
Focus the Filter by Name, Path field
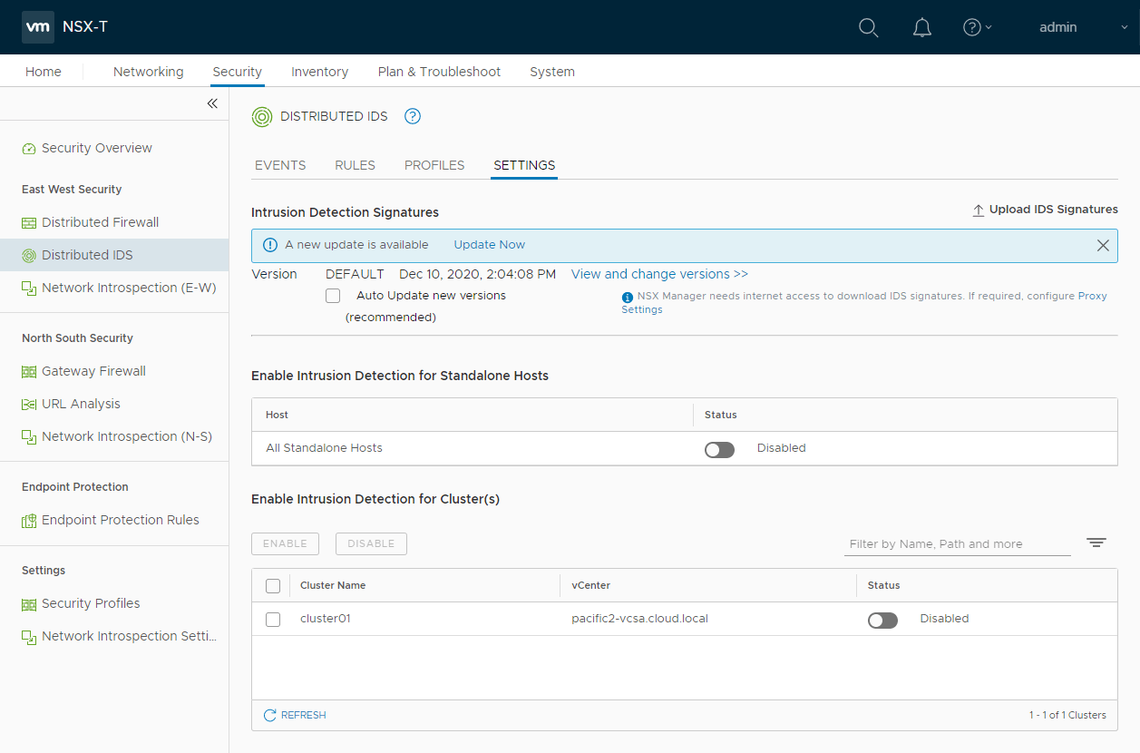coord(958,544)
